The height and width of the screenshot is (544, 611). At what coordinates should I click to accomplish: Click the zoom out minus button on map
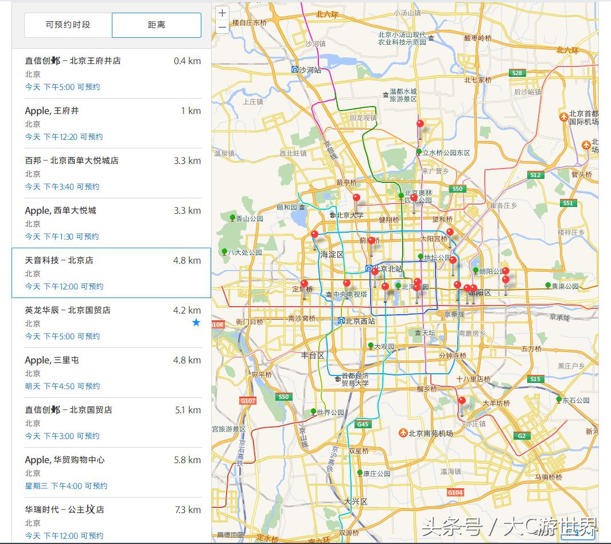click(x=222, y=27)
